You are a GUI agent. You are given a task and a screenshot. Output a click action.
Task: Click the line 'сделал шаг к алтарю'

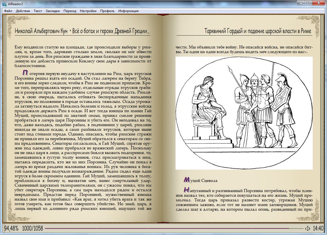[x=244, y=209]
